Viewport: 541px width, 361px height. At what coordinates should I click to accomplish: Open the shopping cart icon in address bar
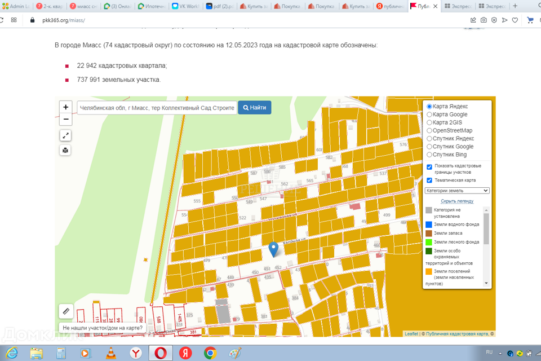tap(530, 20)
